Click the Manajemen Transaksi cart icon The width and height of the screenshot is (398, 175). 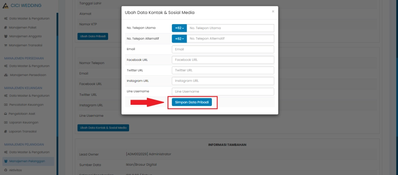pyautogui.click(x=5, y=45)
